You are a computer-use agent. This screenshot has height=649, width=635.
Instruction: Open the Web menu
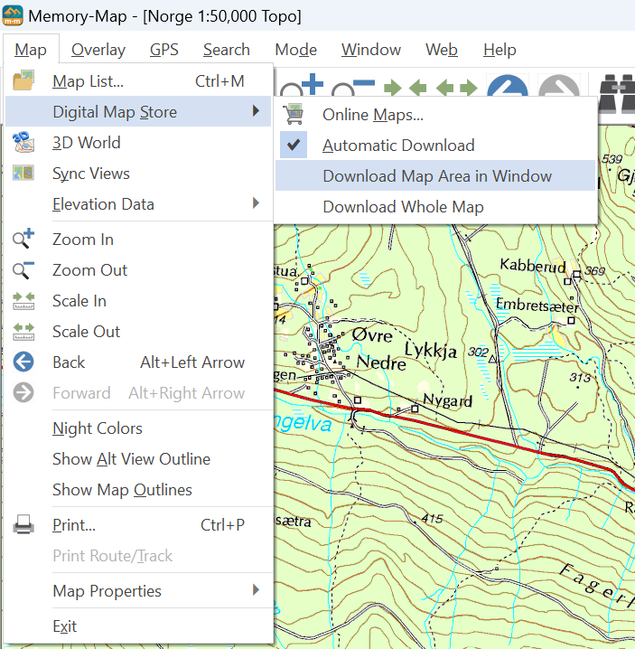pos(442,50)
